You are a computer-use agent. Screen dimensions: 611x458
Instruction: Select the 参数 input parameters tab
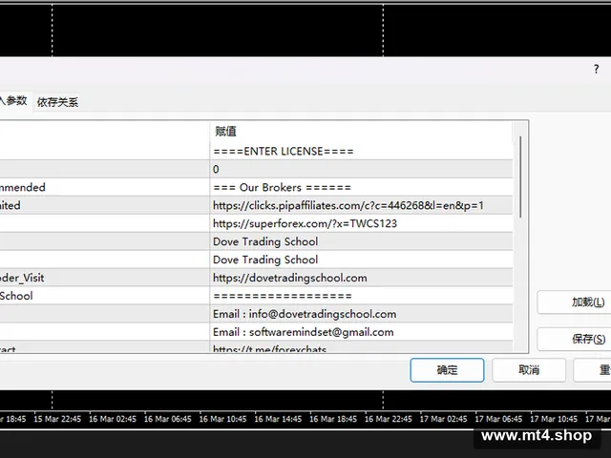[x=14, y=101]
